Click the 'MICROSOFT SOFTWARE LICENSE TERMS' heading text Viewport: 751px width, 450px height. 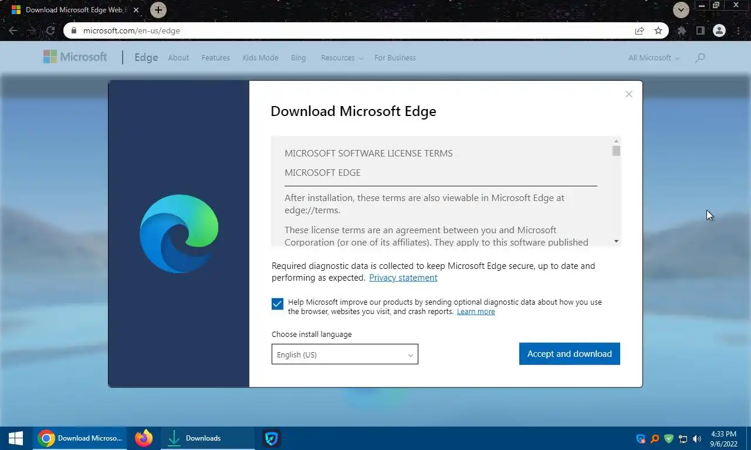click(x=368, y=154)
